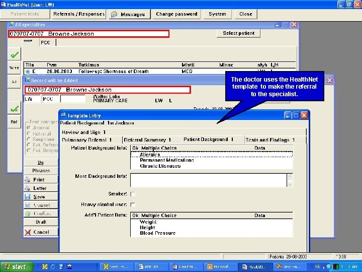
Task: Click the row status icon beside Follow-up entry
Action: point(28,72)
